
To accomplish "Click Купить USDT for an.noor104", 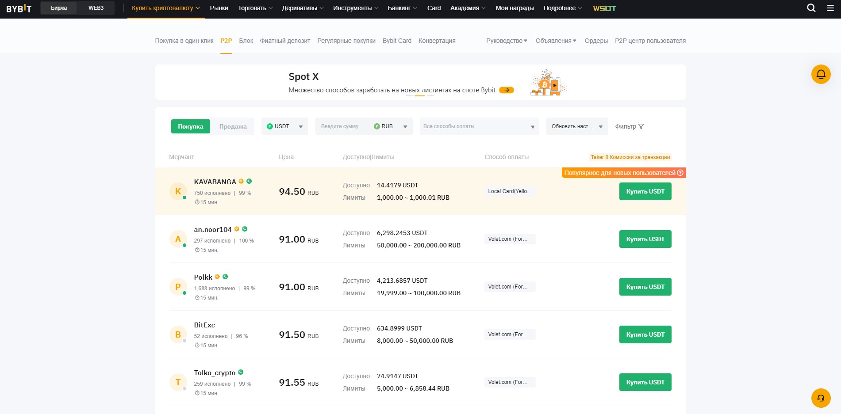I will [x=645, y=239].
